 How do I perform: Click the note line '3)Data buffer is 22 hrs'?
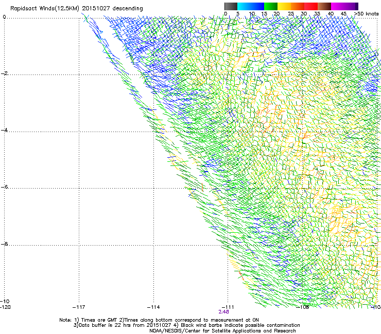(x=186, y=325)
